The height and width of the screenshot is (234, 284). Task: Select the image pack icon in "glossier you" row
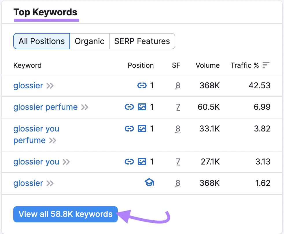click(x=142, y=162)
